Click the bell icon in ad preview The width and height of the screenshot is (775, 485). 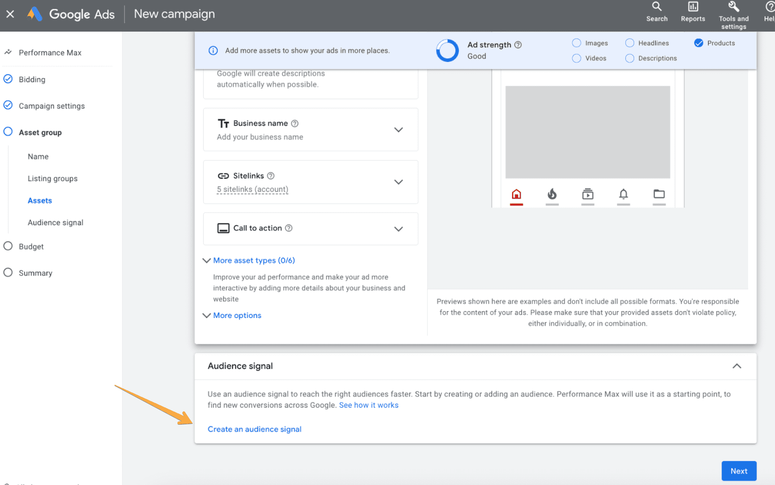coord(623,194)
